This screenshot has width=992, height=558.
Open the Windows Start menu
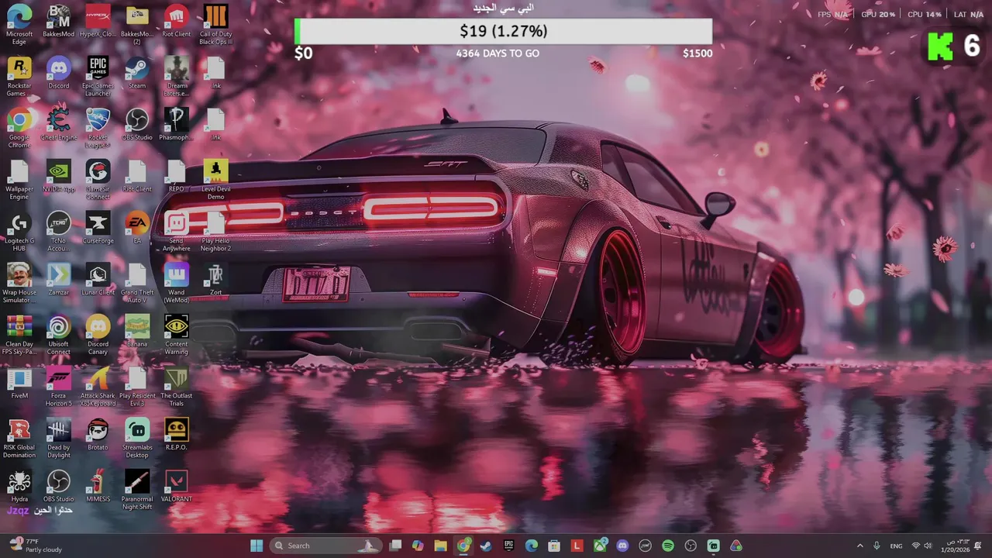point(257,546)
